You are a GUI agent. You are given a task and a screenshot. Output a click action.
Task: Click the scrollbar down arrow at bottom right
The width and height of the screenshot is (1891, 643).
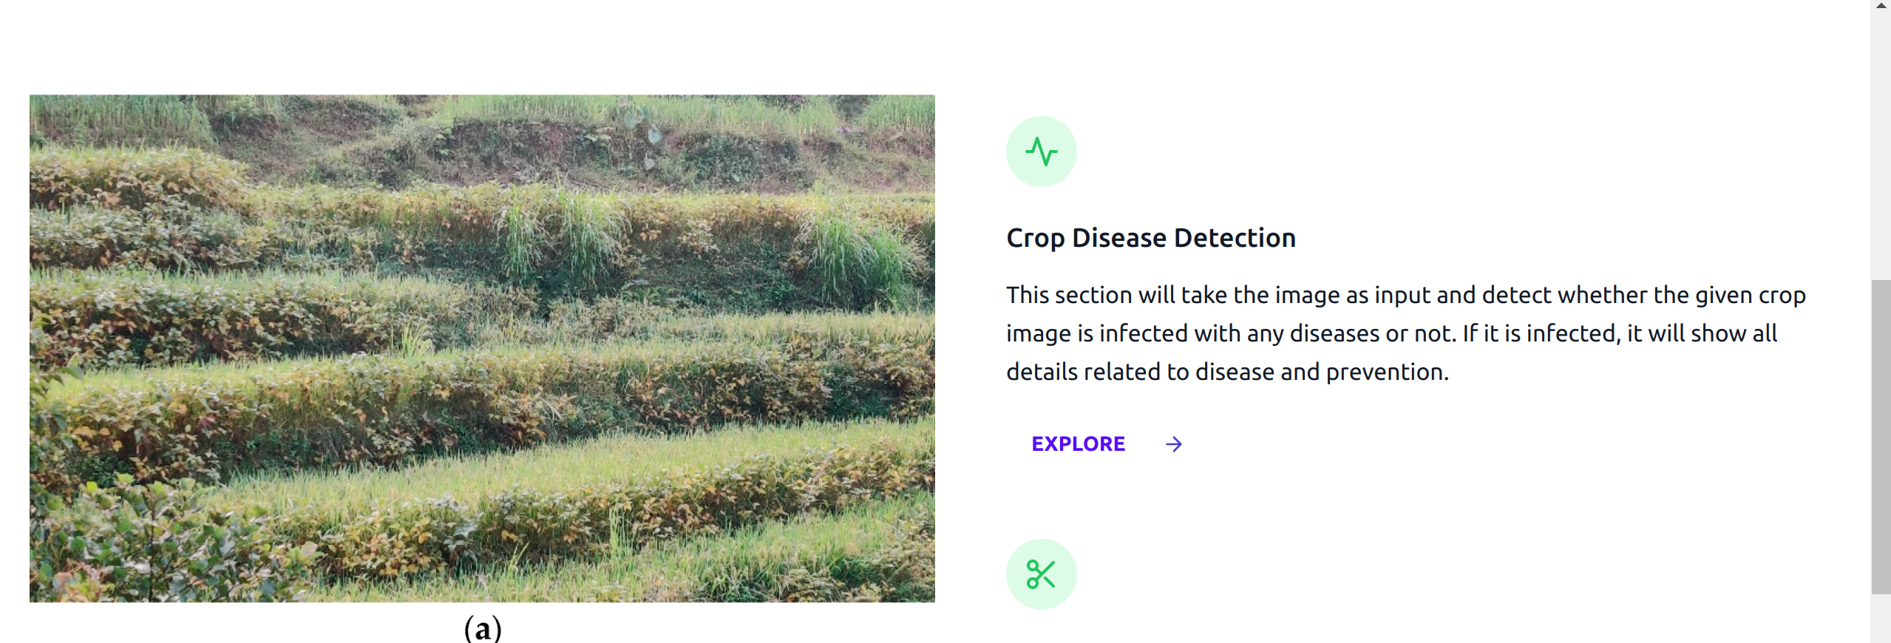tap(1881, 637)
